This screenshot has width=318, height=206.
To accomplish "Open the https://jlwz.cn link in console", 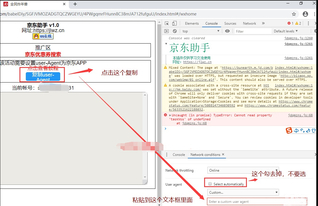I will tap(197, 62).
